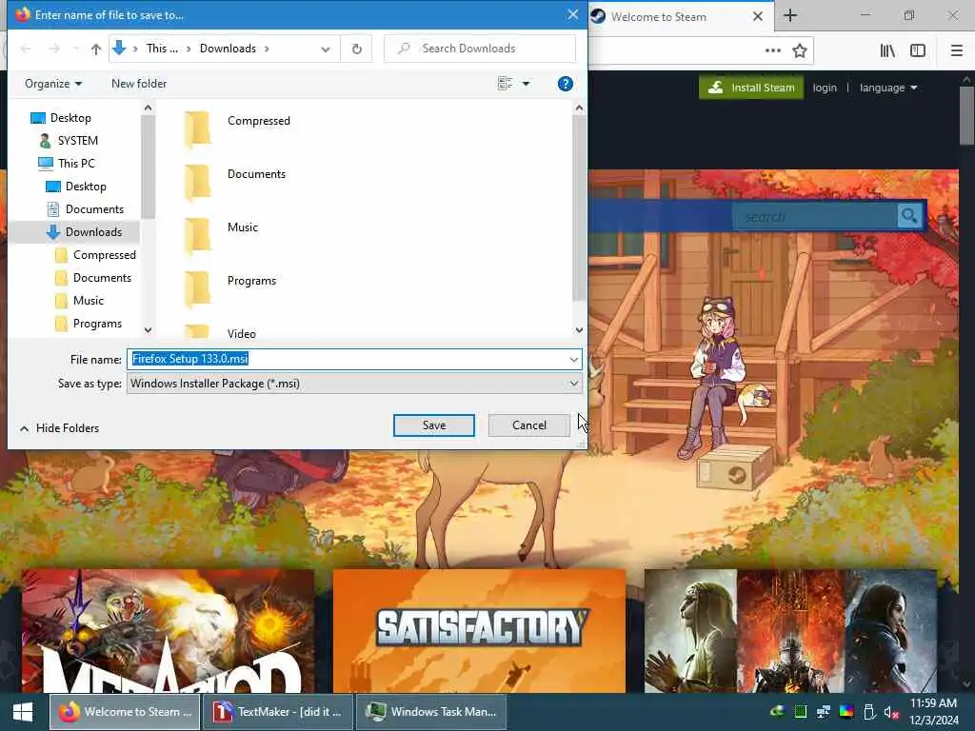Viewport: 975px width, 731px height.
Task: Collapse the folder pane with Hide Folders
Action: click(x=60, y=428)
